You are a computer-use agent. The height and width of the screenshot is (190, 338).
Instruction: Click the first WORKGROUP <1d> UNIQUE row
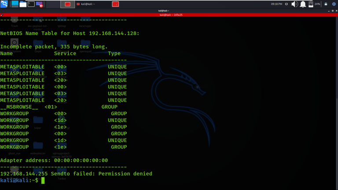coord(63,121)
